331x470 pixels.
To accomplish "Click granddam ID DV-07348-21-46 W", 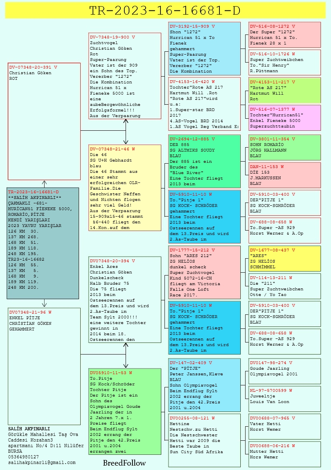I will coord(112,149).
